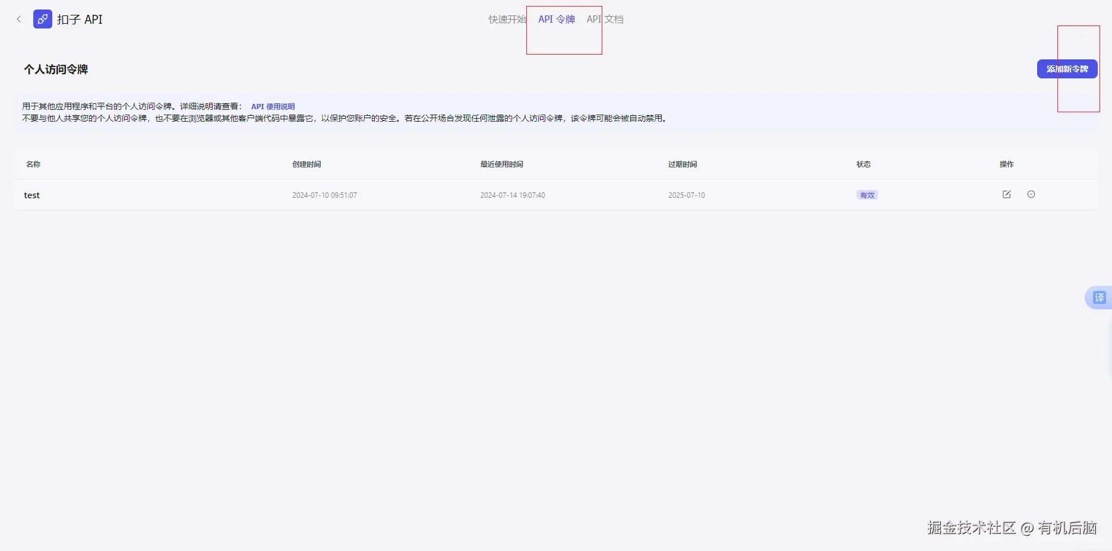
Task: Click the 最近使用时间 column header
Action: (502, 164)
